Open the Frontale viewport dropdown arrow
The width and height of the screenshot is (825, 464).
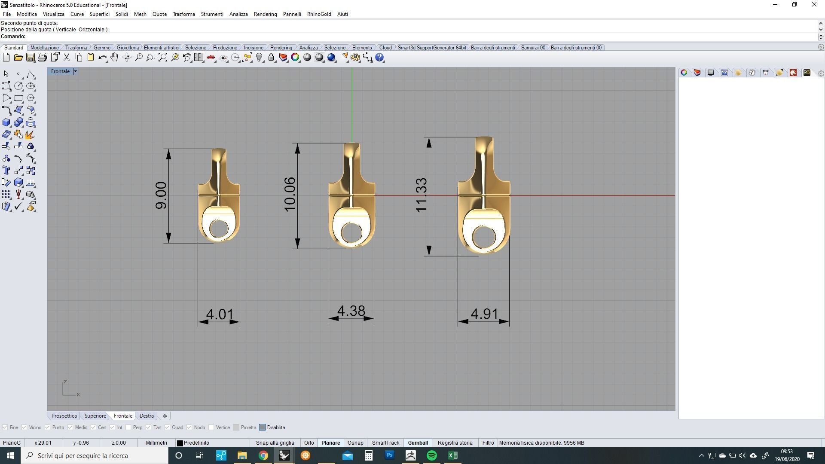(x=75, y=71)
